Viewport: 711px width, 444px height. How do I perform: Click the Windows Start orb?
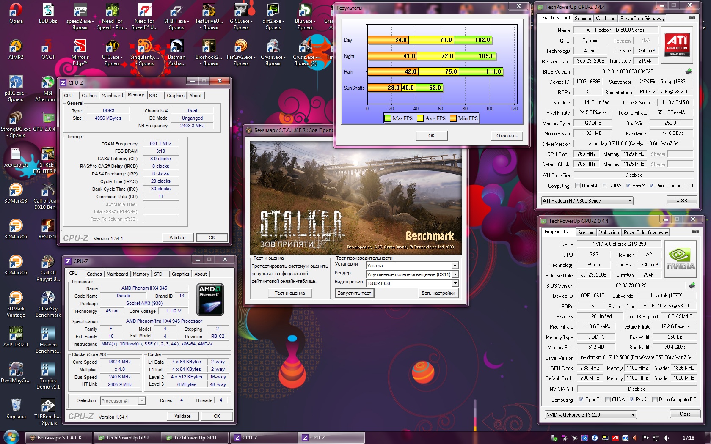point(11,438)
